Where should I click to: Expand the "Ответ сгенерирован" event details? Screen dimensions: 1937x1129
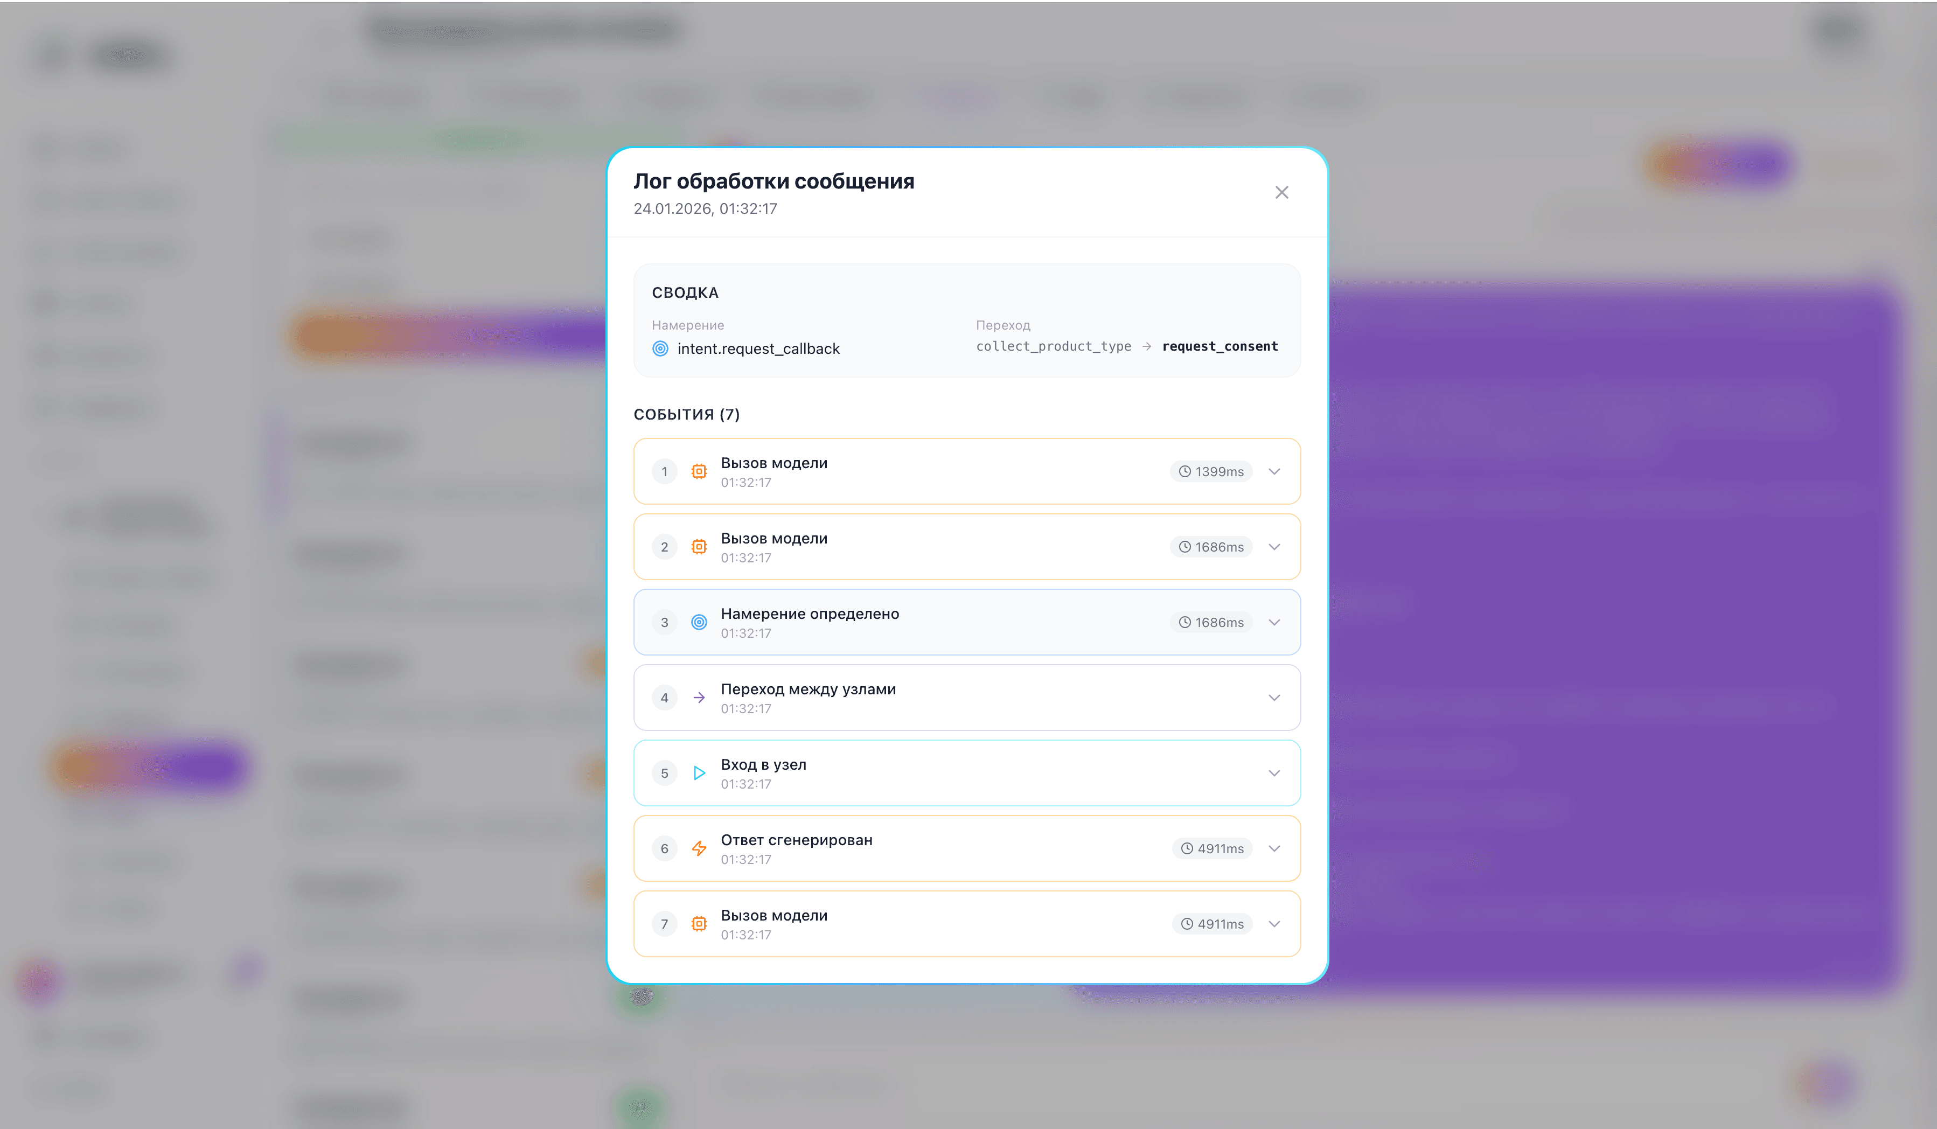point(1274,848)
